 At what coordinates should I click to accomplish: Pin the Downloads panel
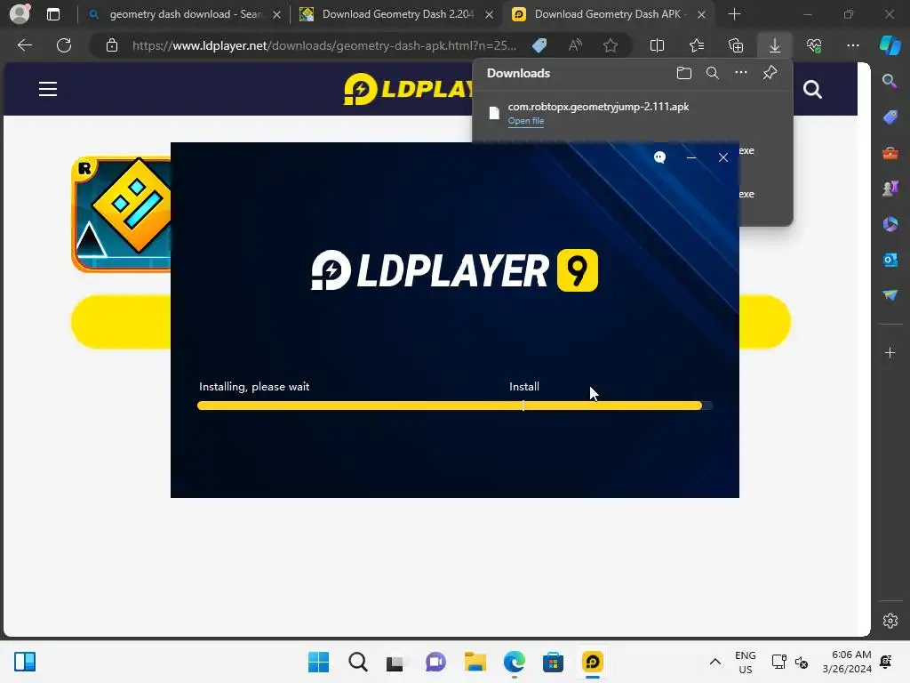coord(770,73)
